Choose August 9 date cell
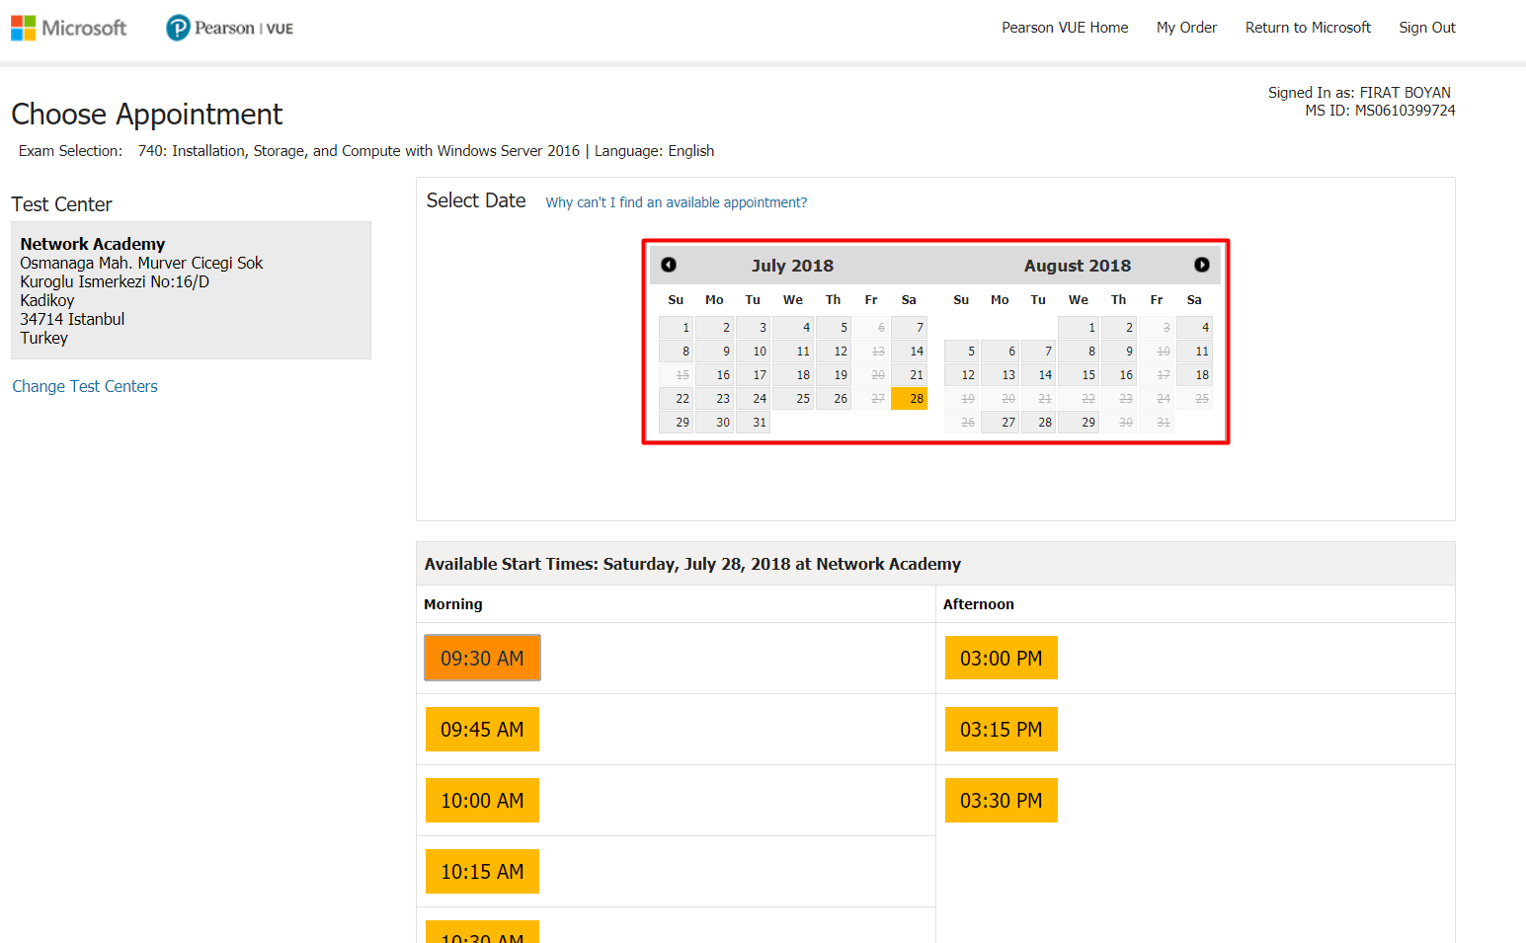This screenshot has width=1526, height=943. pyautogui.click(x=1119, y=351)
